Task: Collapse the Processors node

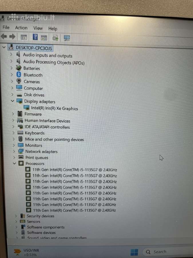Action: (x=14, y=163)
